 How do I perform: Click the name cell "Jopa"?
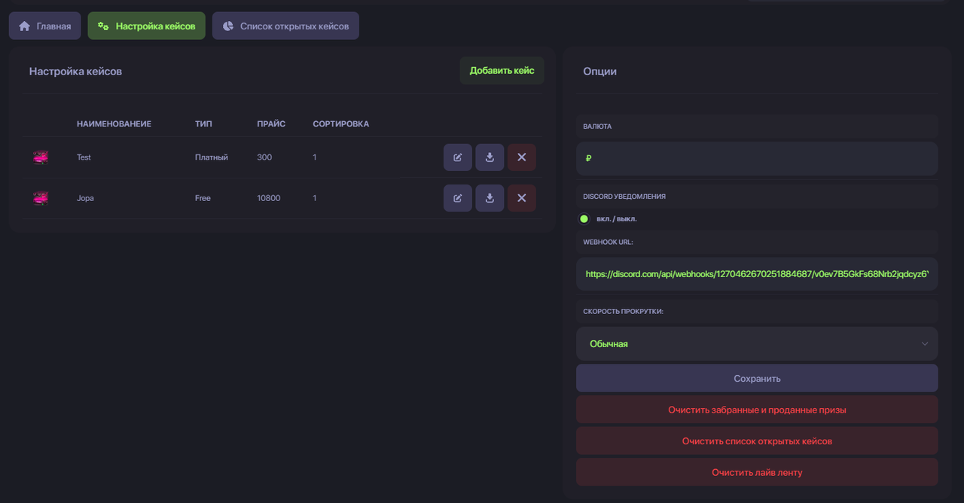click(85, 198)
